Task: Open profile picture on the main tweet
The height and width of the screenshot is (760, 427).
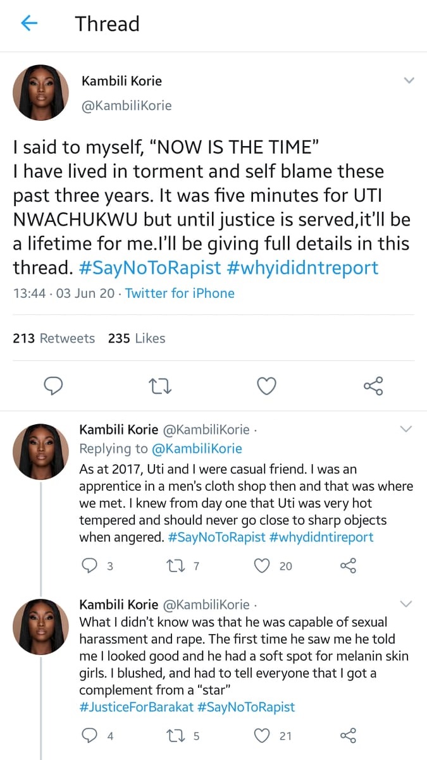Action: point(40,92)
